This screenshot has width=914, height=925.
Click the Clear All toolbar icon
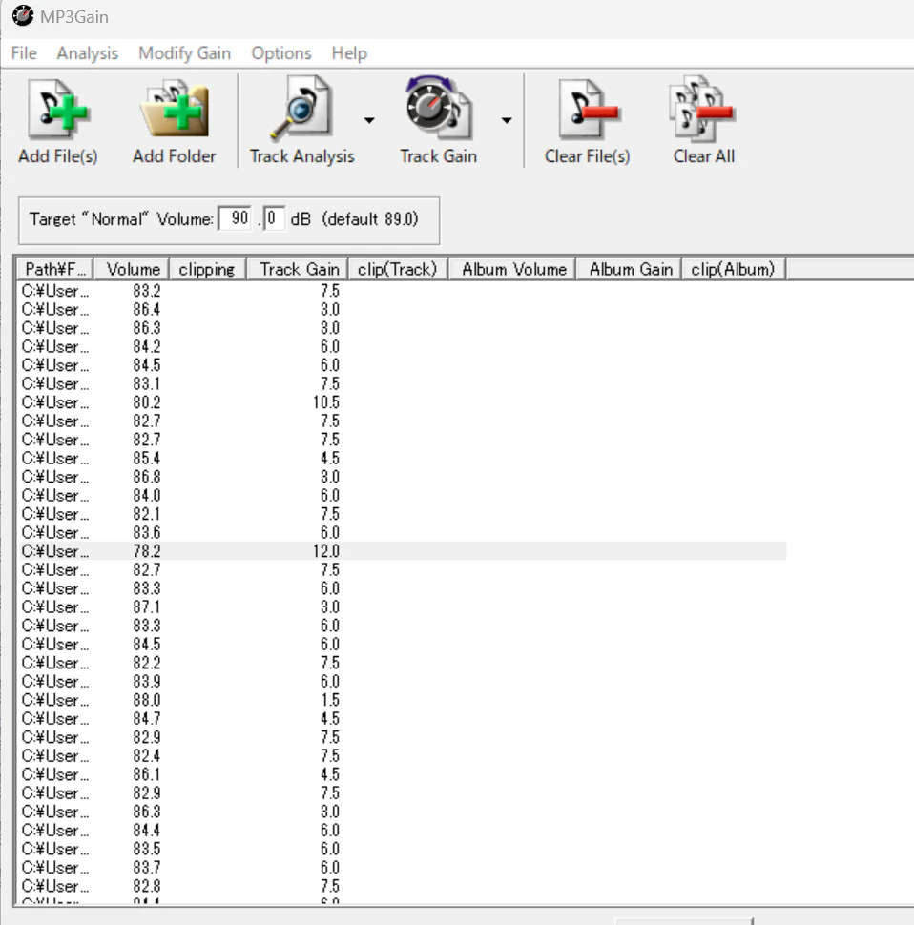click(x=703, y=121)
